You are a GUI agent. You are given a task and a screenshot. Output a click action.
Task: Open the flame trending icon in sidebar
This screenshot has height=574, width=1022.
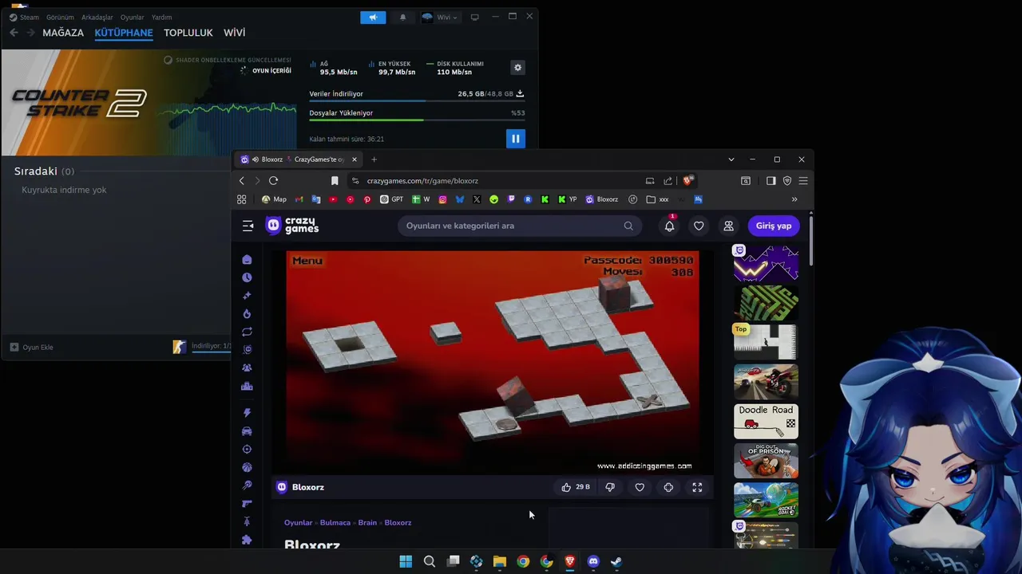coord(247,314)
